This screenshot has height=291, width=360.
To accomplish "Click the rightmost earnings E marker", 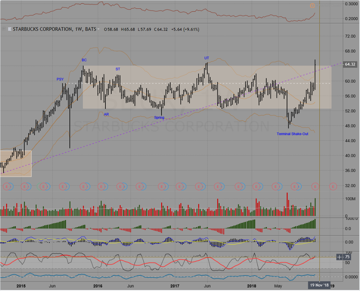I will point(333,186).
